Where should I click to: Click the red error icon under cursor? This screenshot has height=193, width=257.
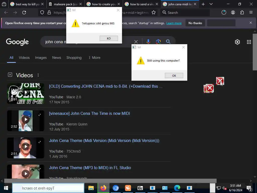[220, 81]
